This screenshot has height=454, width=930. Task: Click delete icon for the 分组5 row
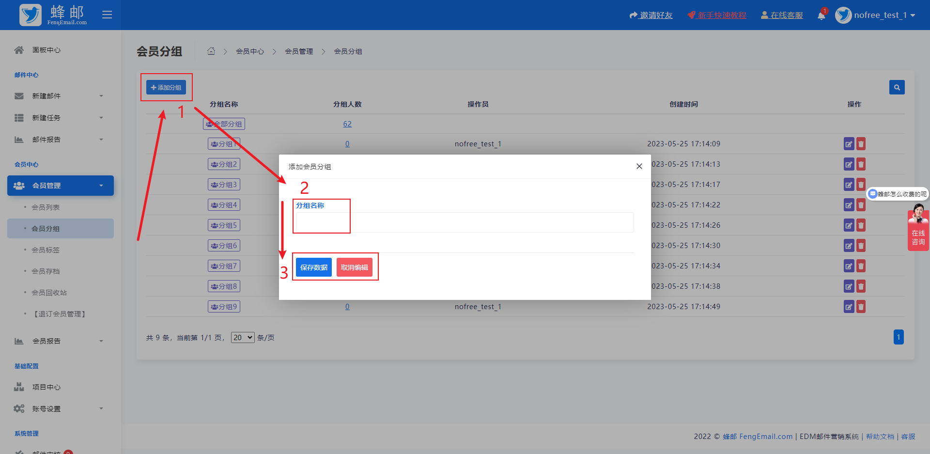(861, 225)
